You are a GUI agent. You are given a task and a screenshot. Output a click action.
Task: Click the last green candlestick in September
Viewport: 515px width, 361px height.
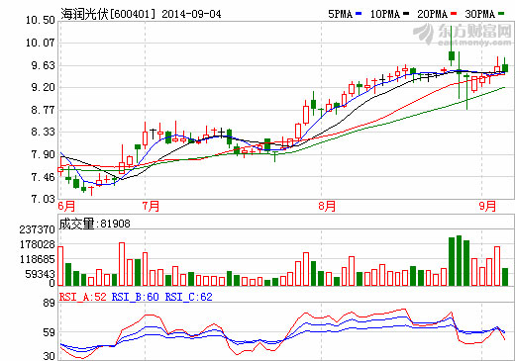[505, 65]
